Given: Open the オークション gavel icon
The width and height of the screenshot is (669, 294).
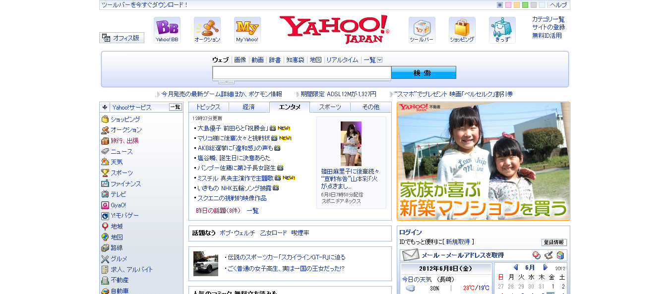Looking at the screenshot, I should 207,30.
